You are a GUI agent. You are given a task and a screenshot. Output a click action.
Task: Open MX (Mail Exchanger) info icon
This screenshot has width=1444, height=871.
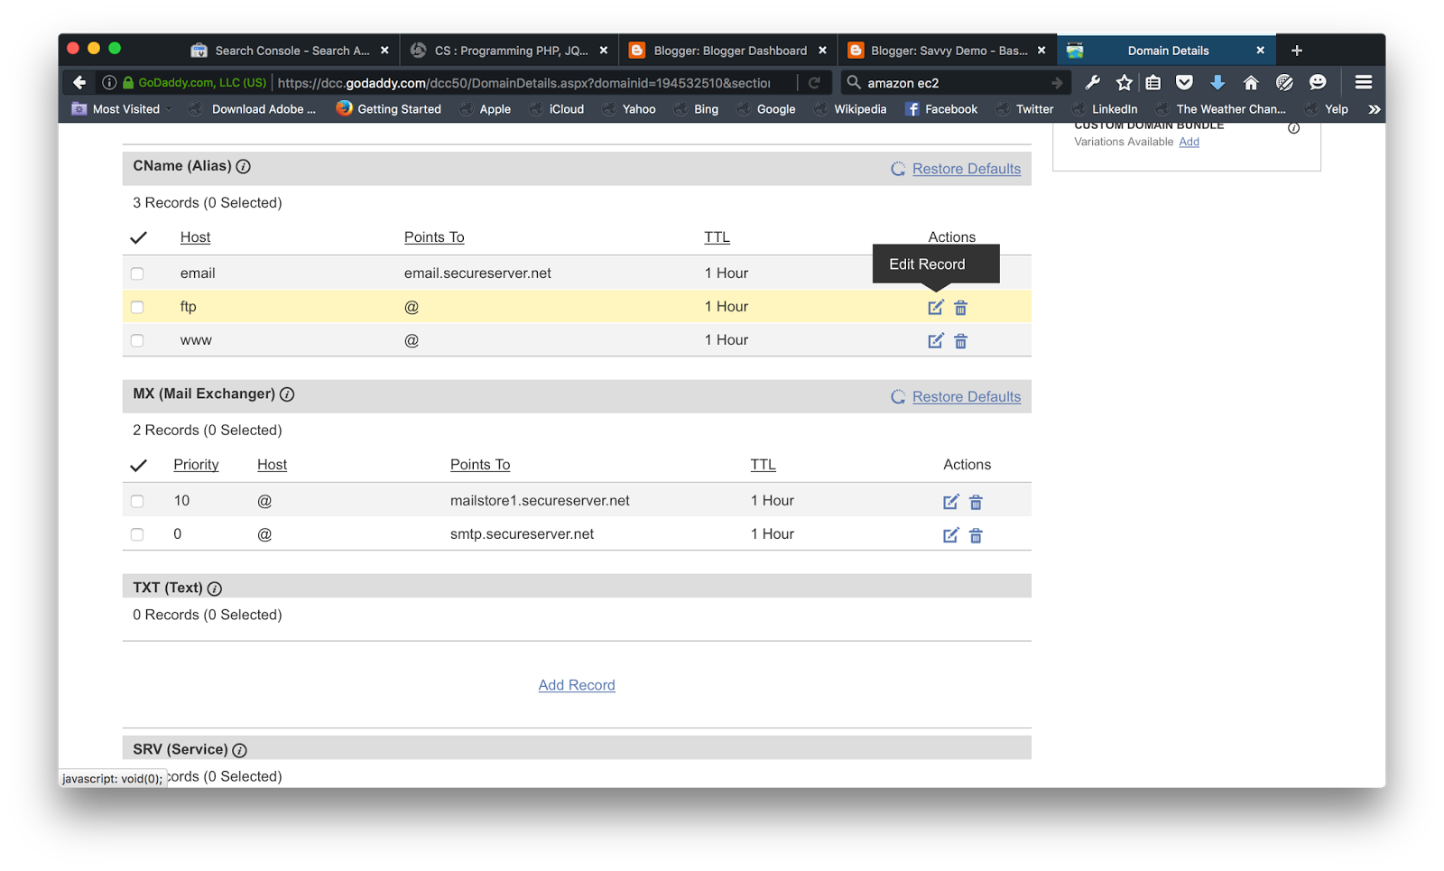pyautogui.click(x=287, y=394)
